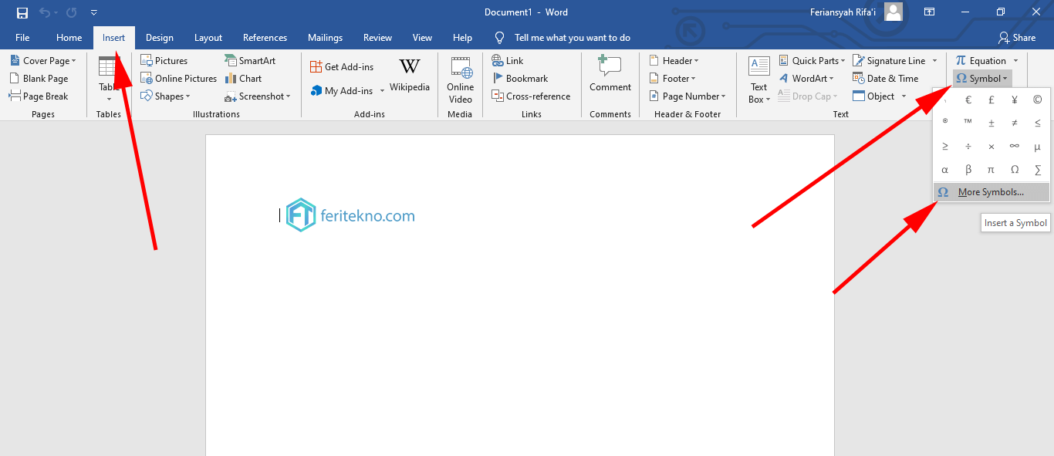Insert the registered ® symbol
Screen dimensions: 1054x456
945,122
